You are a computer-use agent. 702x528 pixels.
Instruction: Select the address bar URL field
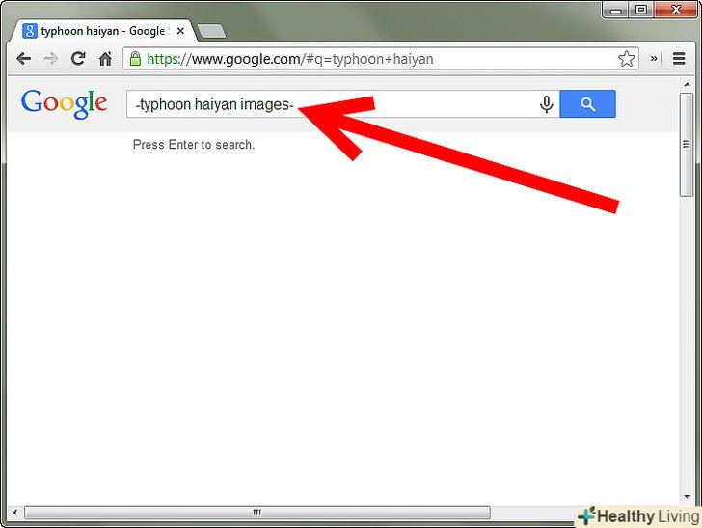click(x=381, y=59)
